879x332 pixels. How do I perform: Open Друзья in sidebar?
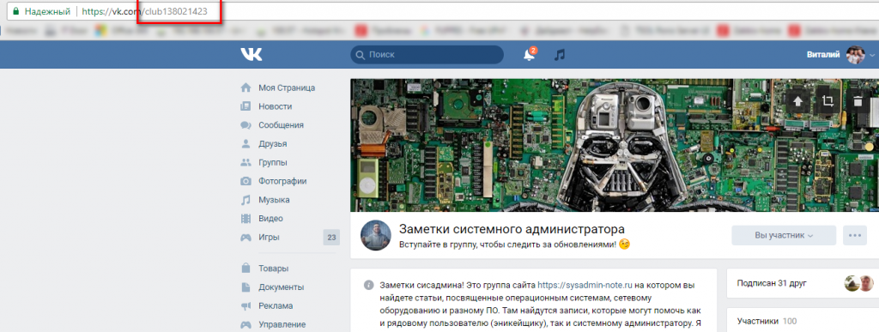pyautogui.click(x=272, y=144)
